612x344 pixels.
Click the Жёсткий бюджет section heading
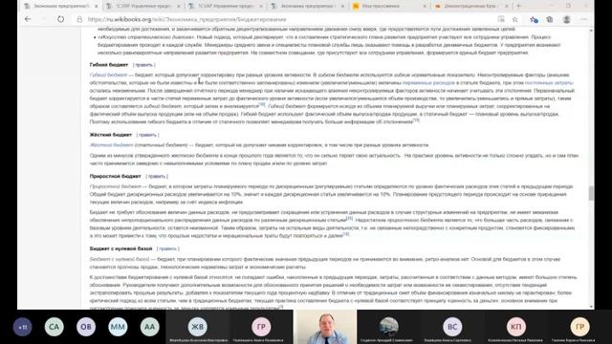click(x=111, y=135)
